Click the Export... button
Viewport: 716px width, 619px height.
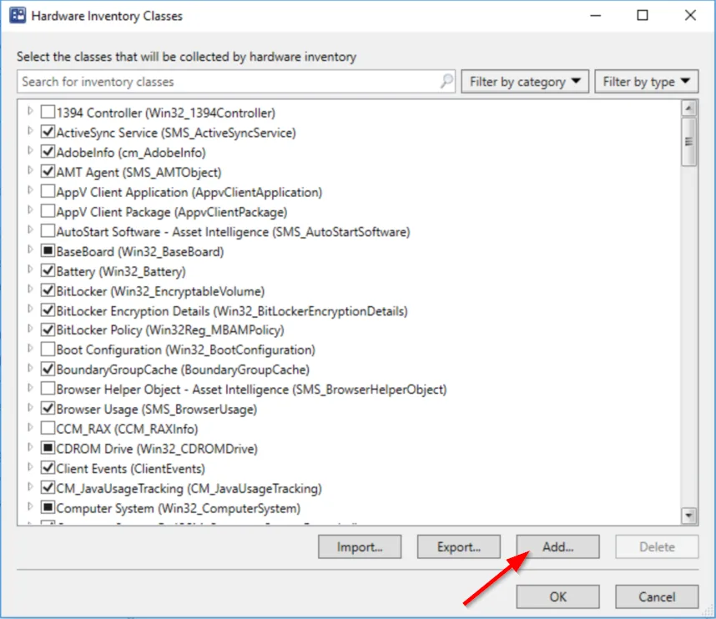(x=459, y=547)
